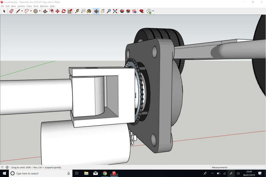This screenshot has width=266, height=177.
Task: Click the signed-in user account icon
Action: [x=149, y=11]
